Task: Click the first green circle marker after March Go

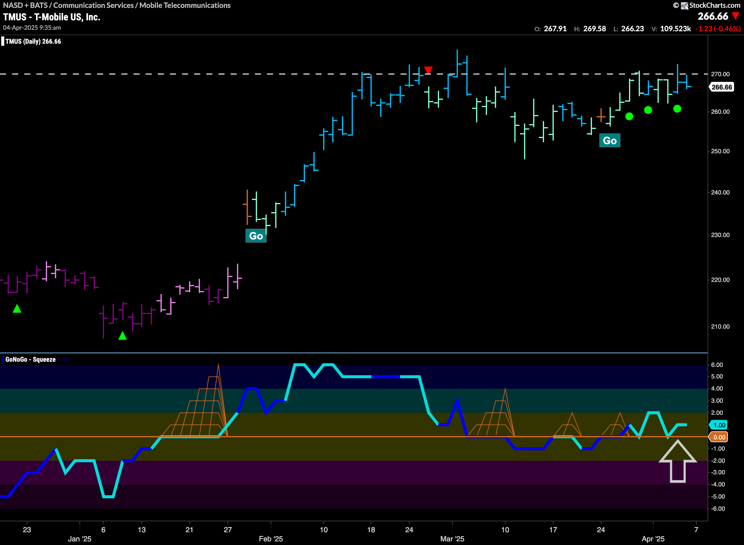Action: 629,117
